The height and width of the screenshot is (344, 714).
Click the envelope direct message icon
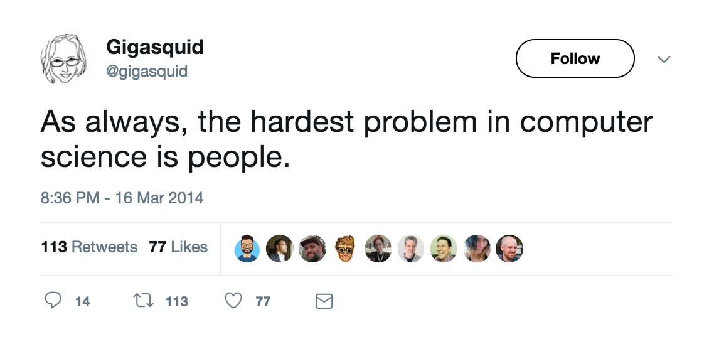click(324, 302)
